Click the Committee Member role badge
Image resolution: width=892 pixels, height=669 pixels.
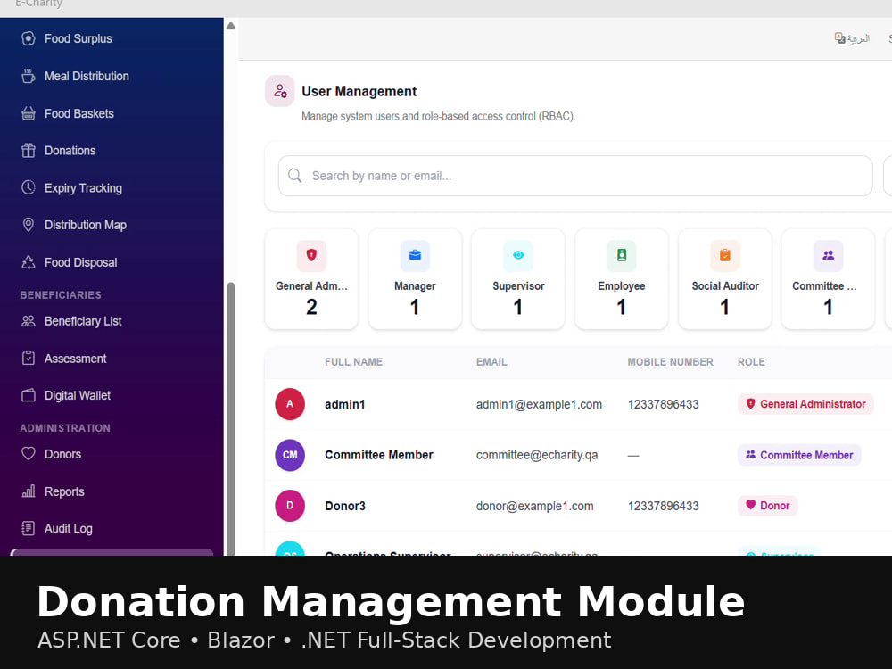point(799,455)
